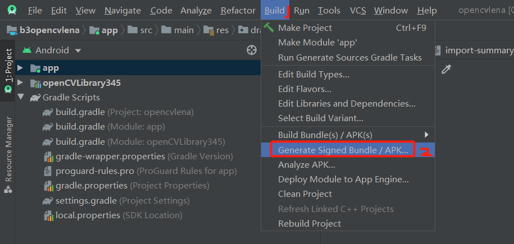Choose Select Build Variant...
Image resolution: width=514 pixels, height=244 pixels.
(348, 118)
